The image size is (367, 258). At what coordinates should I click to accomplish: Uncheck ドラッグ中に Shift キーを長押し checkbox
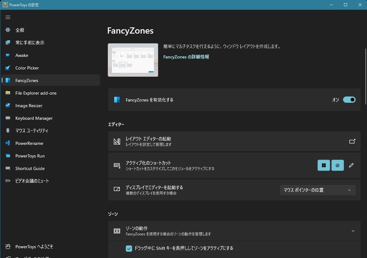[x=129, y=248]
